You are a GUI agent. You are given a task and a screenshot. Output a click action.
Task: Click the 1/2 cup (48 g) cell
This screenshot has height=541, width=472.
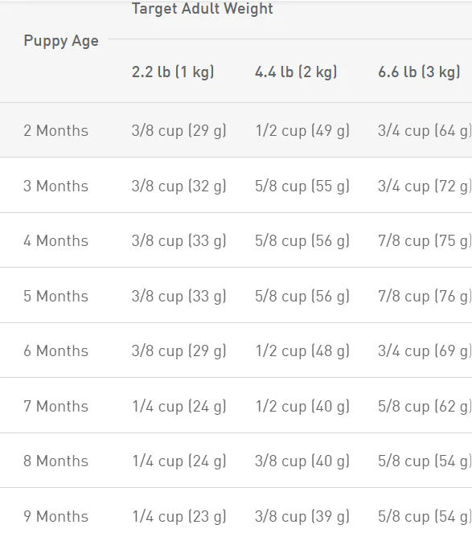point(302,351)
